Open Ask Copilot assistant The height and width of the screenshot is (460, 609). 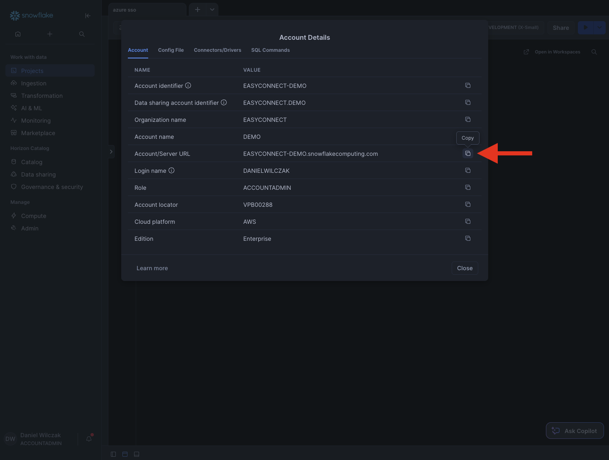tap(575, 431)
